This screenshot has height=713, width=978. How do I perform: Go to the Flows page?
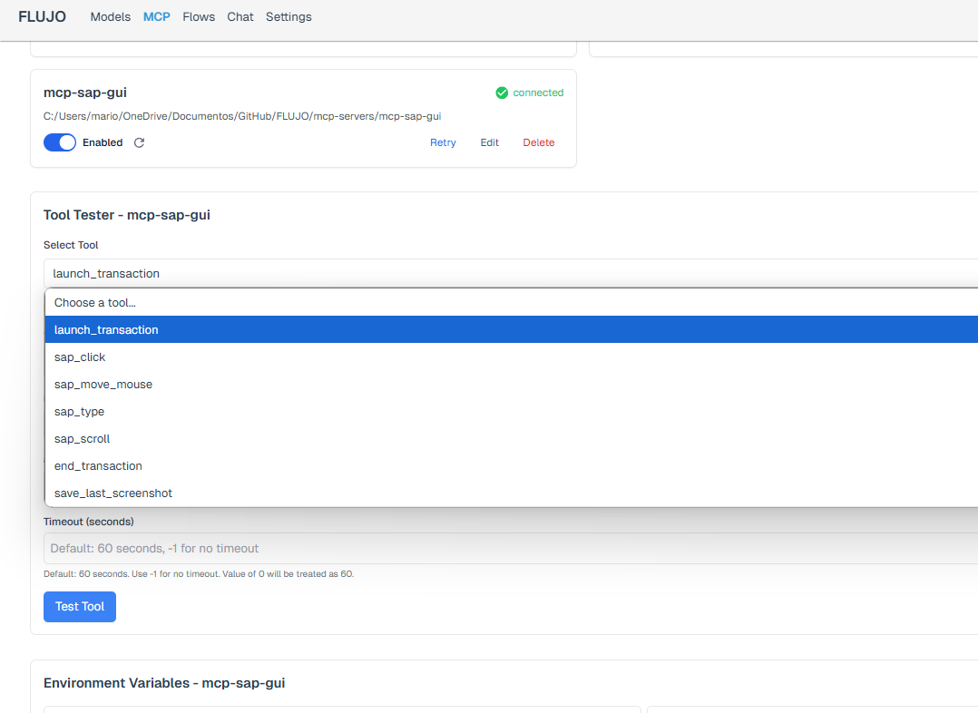(199, 16)
